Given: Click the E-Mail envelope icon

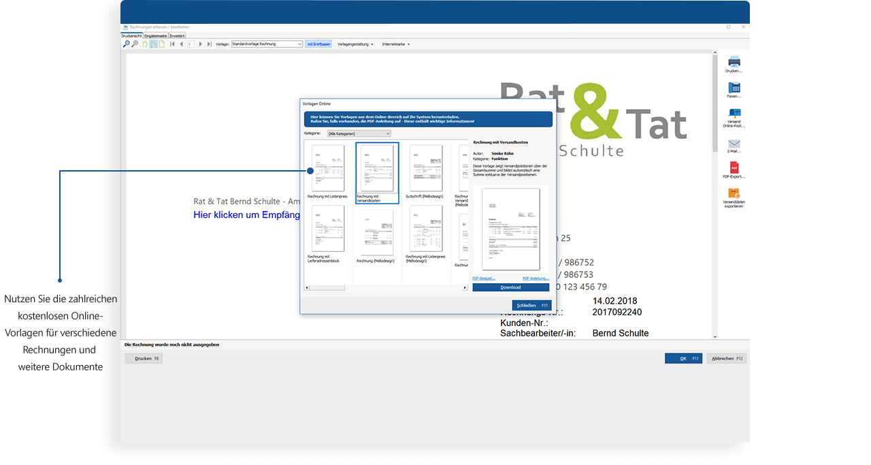Looking at the screenshot, I should 734,144.
